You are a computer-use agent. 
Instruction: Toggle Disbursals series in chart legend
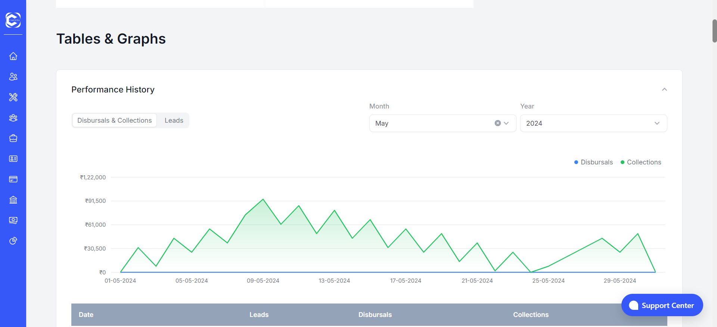[x=593, y=162]
